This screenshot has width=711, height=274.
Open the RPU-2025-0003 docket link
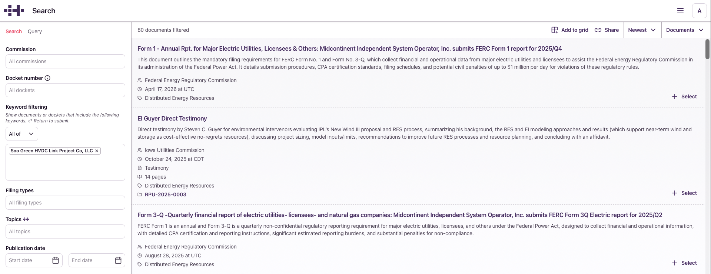click(166, 194)
